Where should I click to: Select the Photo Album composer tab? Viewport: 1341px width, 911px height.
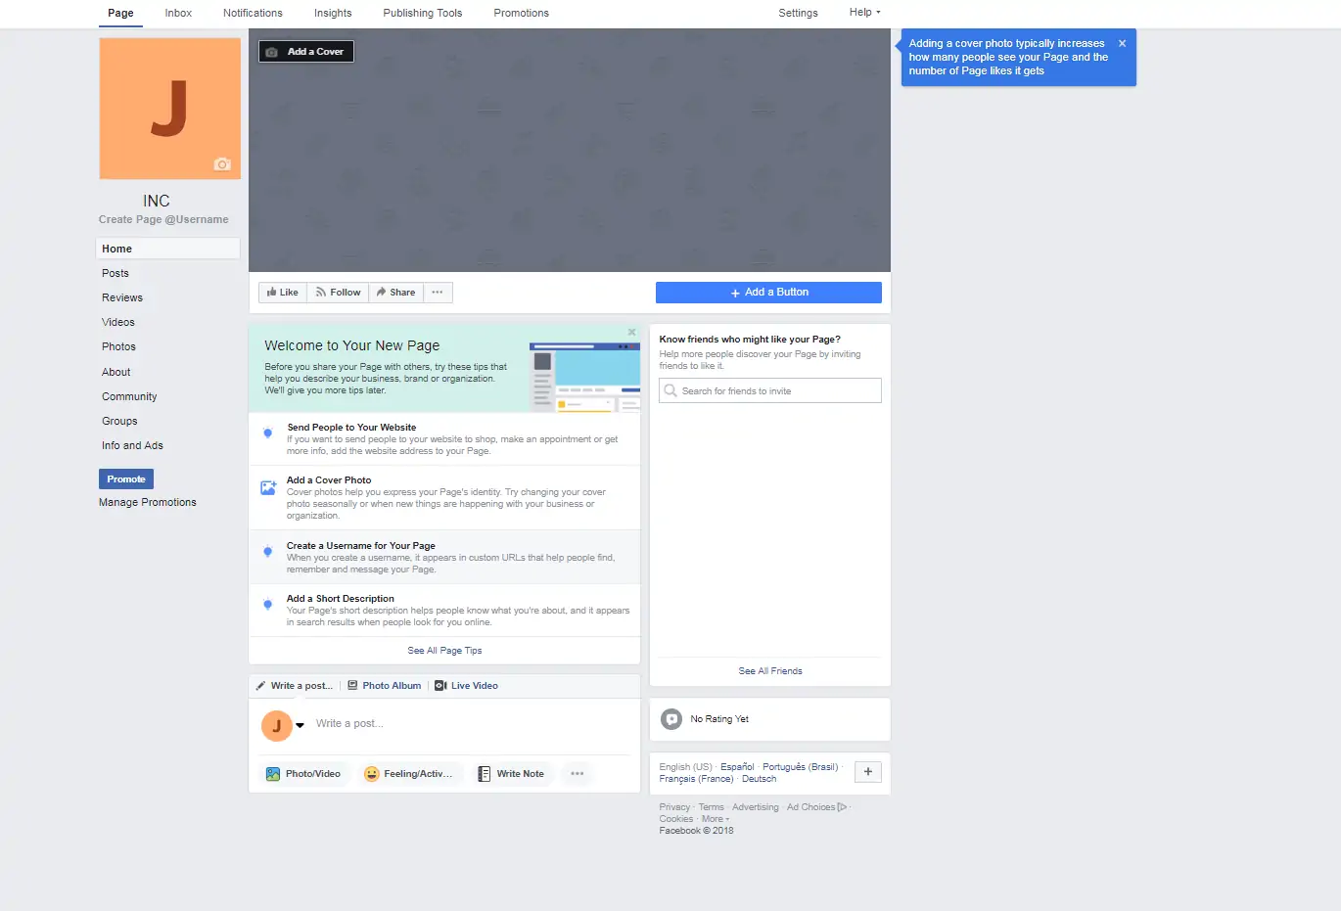(x=385, y=686)
